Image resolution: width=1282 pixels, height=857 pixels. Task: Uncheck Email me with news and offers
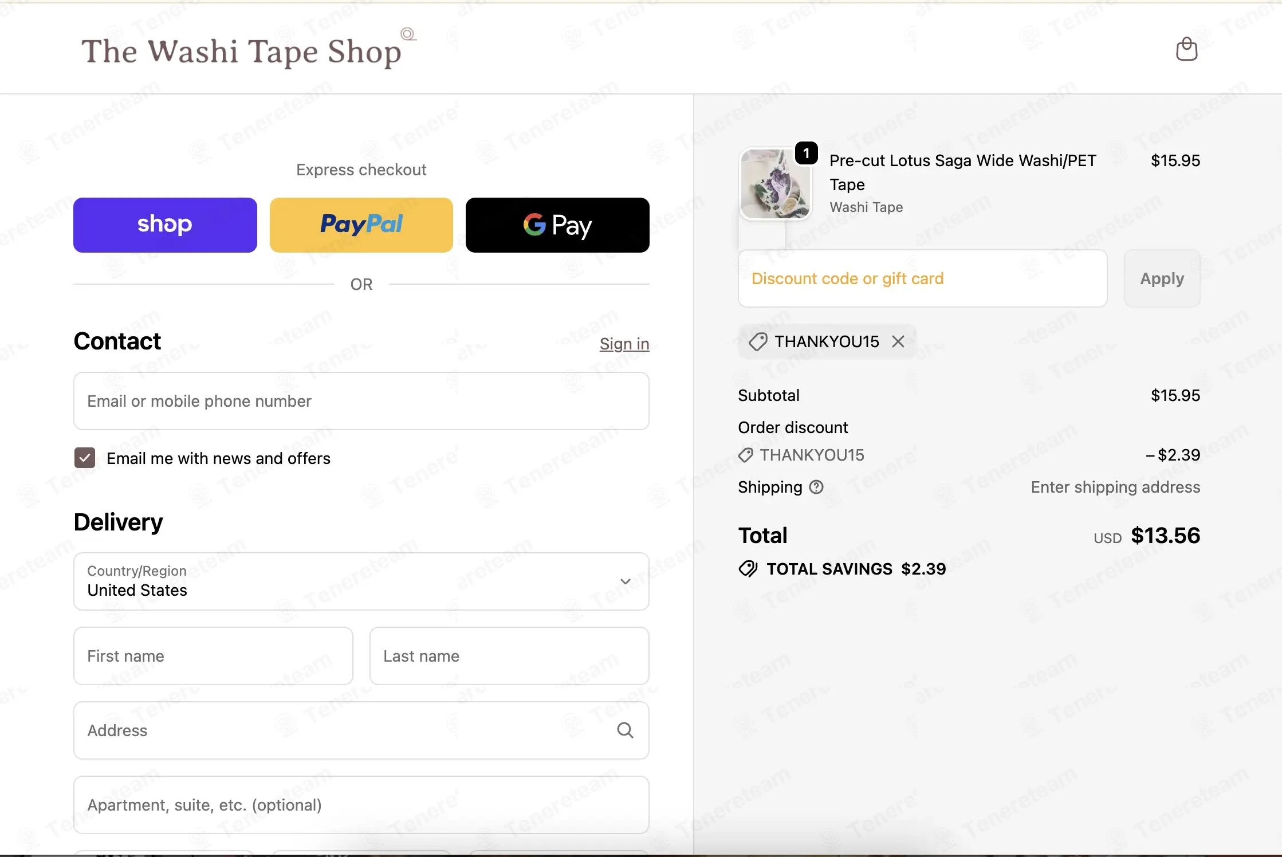coord(85,458)
